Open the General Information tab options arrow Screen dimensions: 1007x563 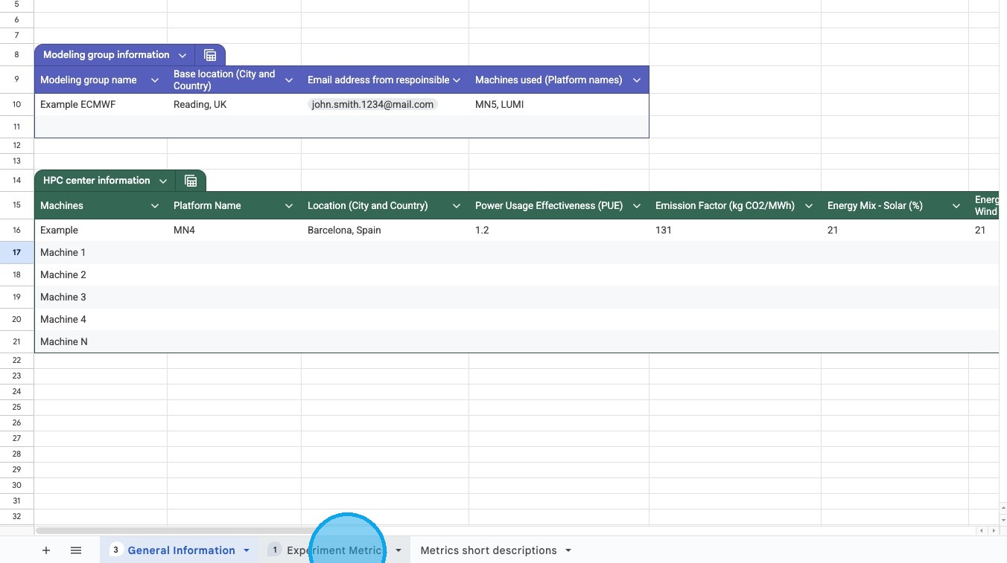(246, 550)
